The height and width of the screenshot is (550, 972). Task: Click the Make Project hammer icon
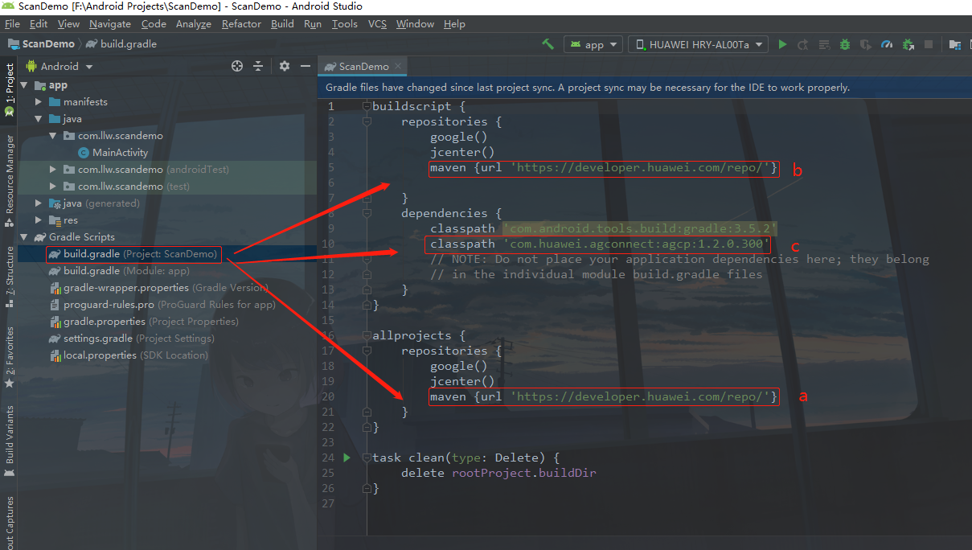coord(548,44)
